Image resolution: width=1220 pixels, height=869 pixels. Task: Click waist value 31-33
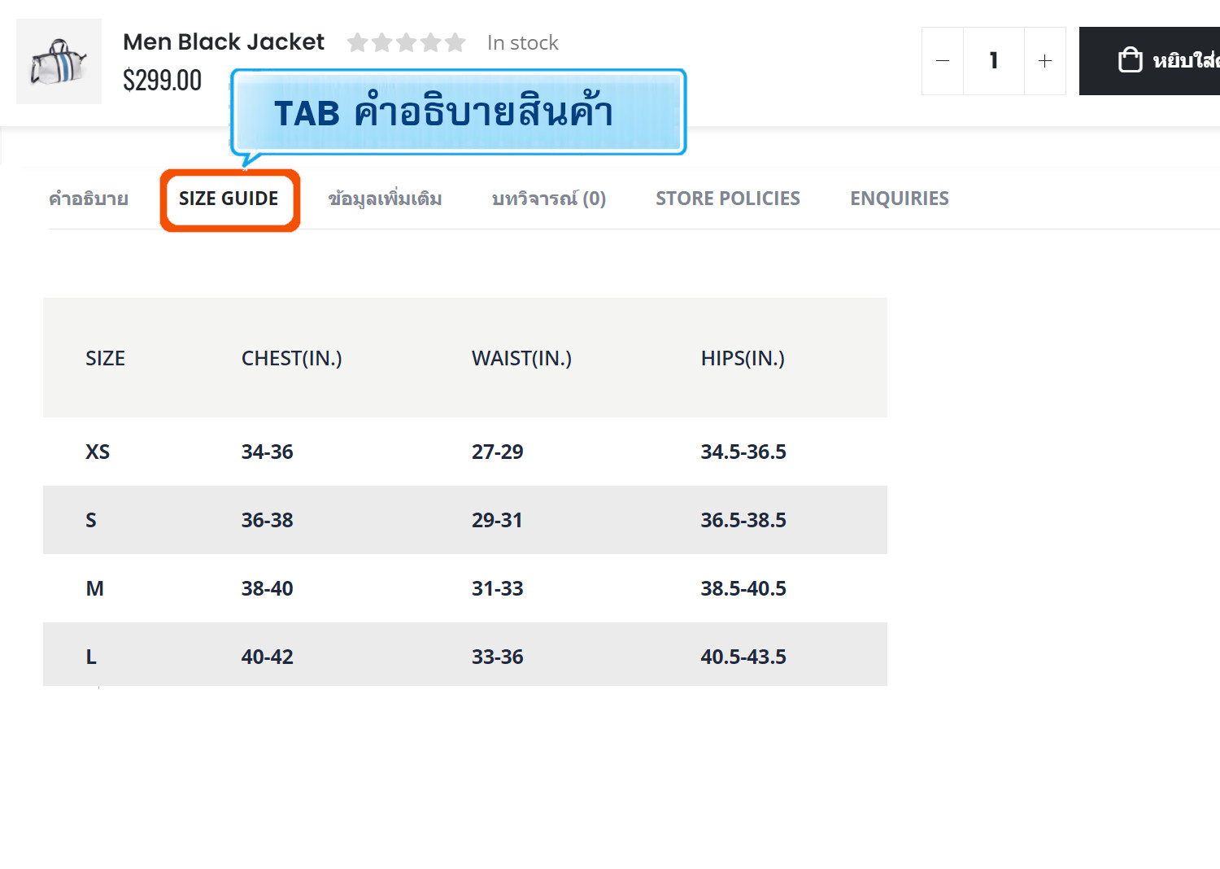(498, 588)
